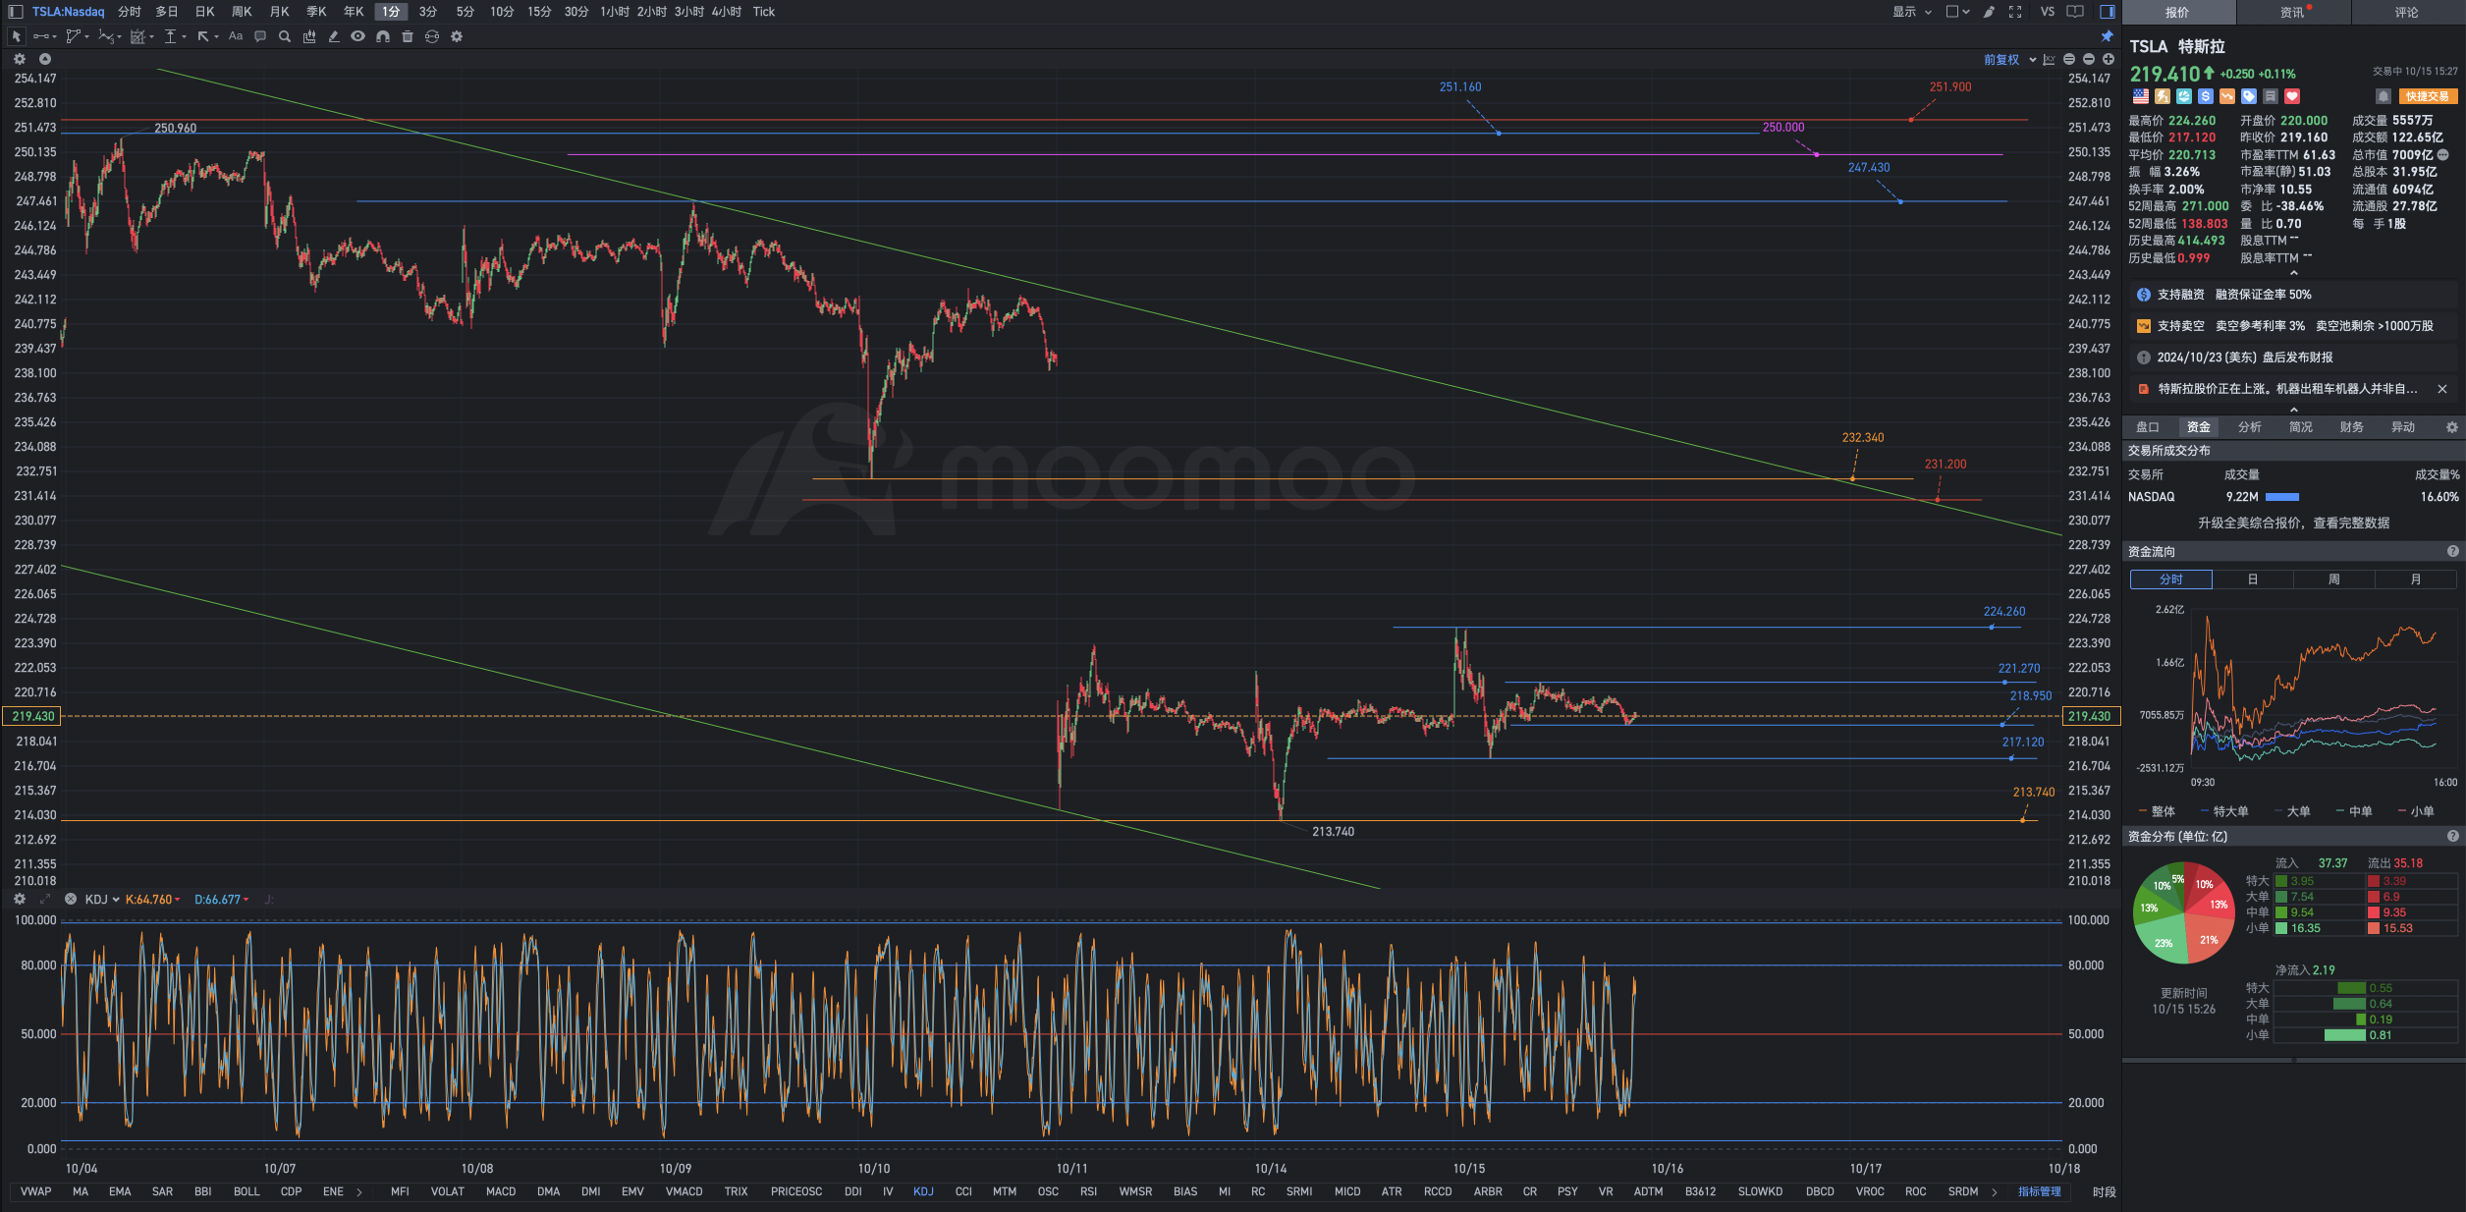Open the 评论 comments tab
Viewport: 2466px width, 1212px height.
2406,12
